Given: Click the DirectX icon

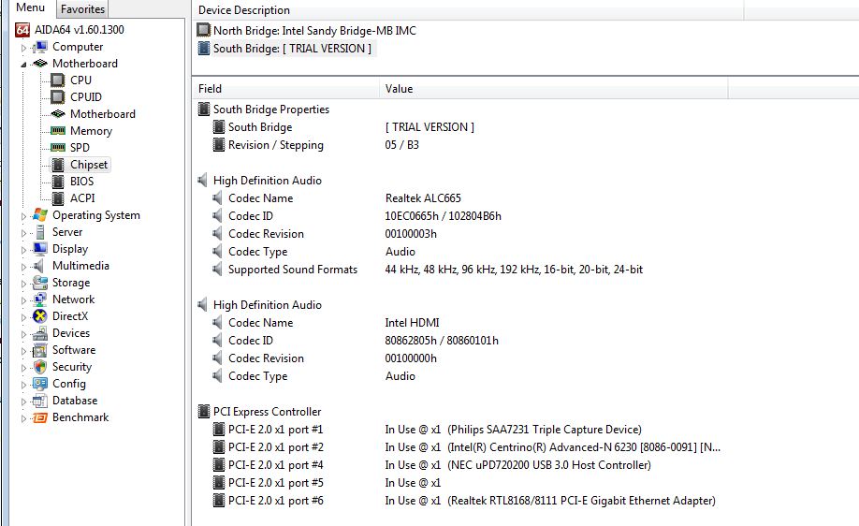Looking at the screenshot, I should (x=40, y=316).
